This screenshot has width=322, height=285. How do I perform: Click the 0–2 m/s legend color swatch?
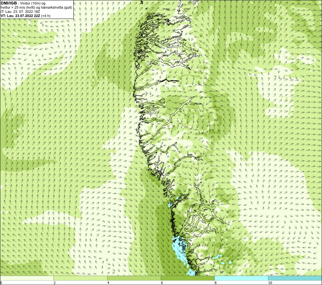coord(27,278)
